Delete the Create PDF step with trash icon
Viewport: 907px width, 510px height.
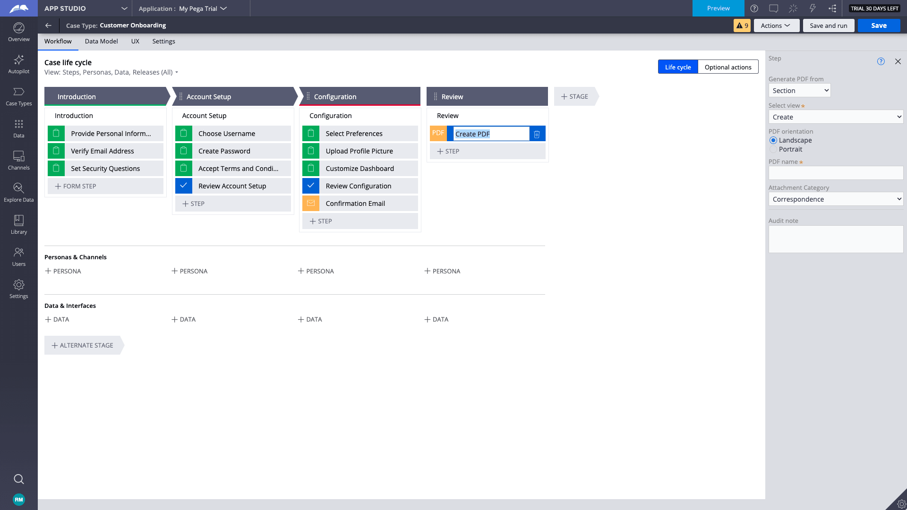(537, 134)
